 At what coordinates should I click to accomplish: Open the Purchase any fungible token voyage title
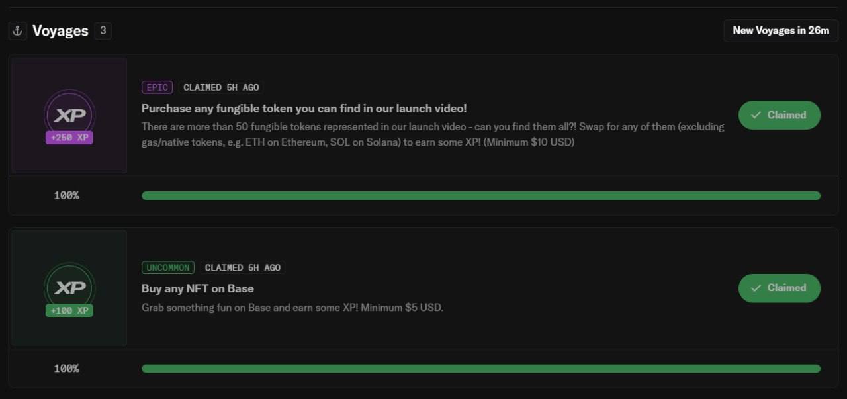[304, 108]
